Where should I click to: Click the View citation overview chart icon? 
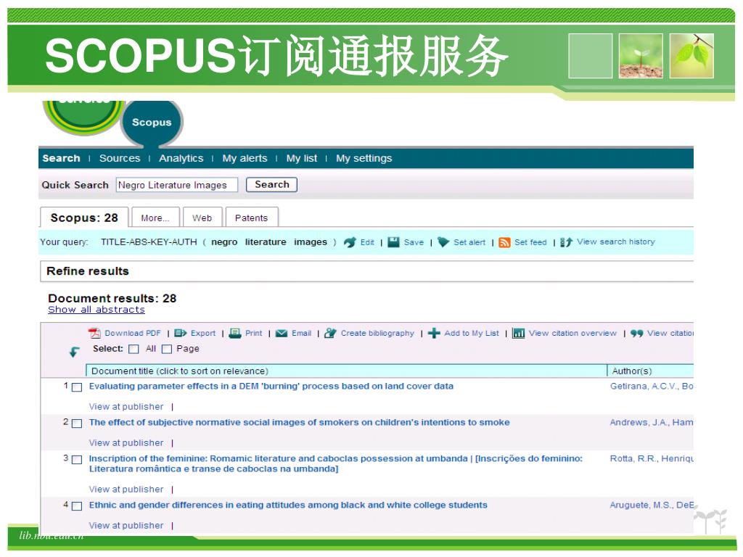(x=518, y=333)
